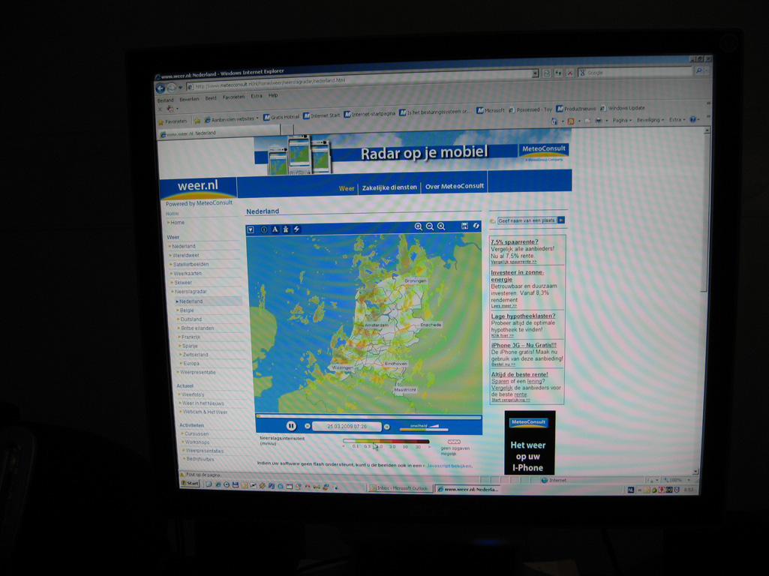Viewport: 769px width, 576px height.
Task: Click the command bar home icon
Action: [x=554, y=121]
